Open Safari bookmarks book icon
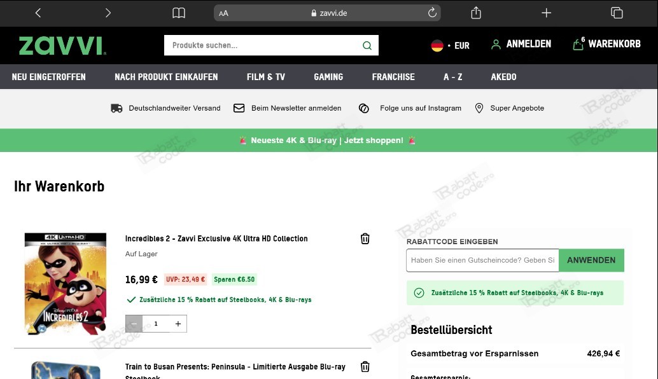 179,13
